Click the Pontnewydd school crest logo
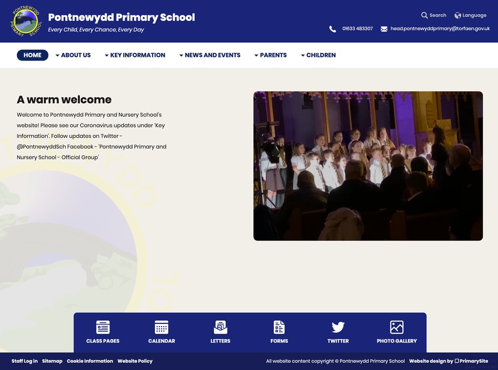Screen dimensions: 498x370 [26, 21]
